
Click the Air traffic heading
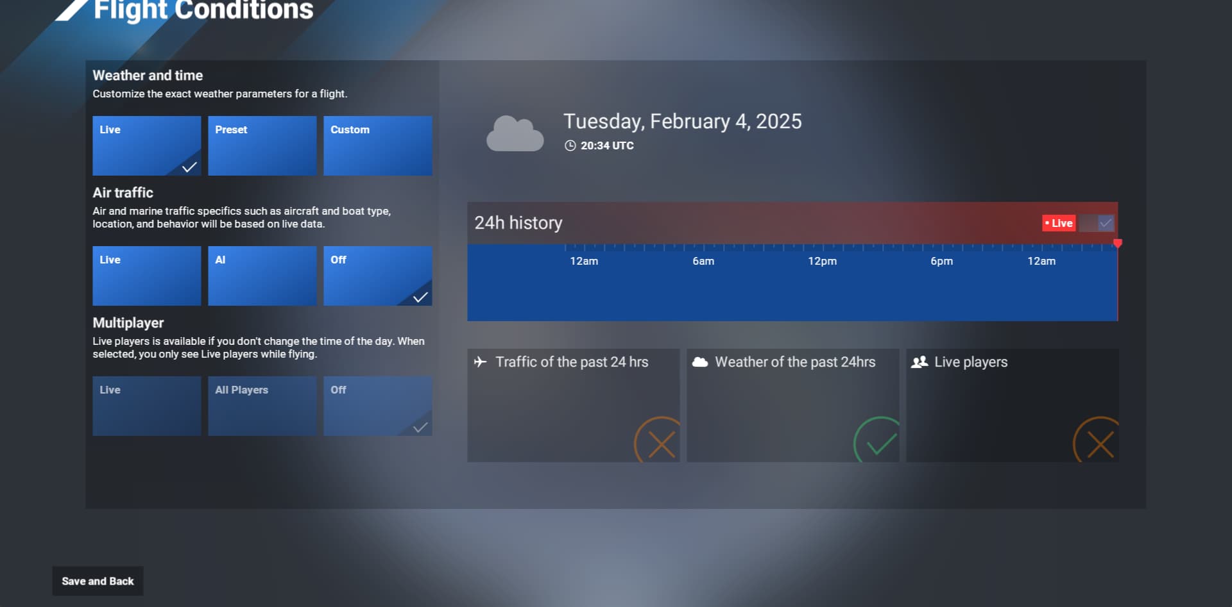click(x=123, y=193)
